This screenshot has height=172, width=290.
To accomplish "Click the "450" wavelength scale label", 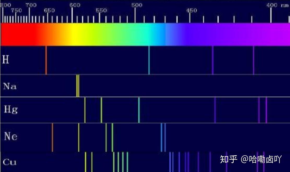I will (192, 10).
